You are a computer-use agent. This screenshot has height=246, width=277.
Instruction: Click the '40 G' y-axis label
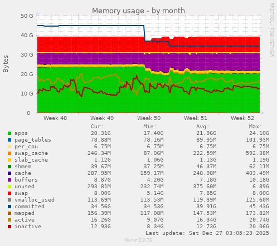tap(27, 36)
